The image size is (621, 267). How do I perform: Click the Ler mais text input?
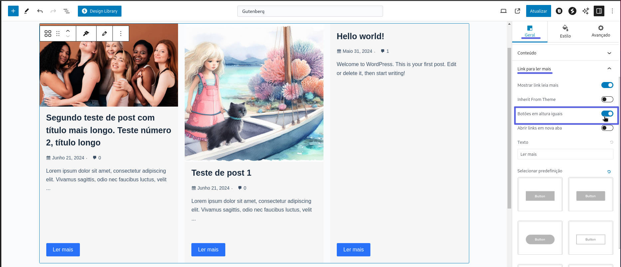point(565,154)
